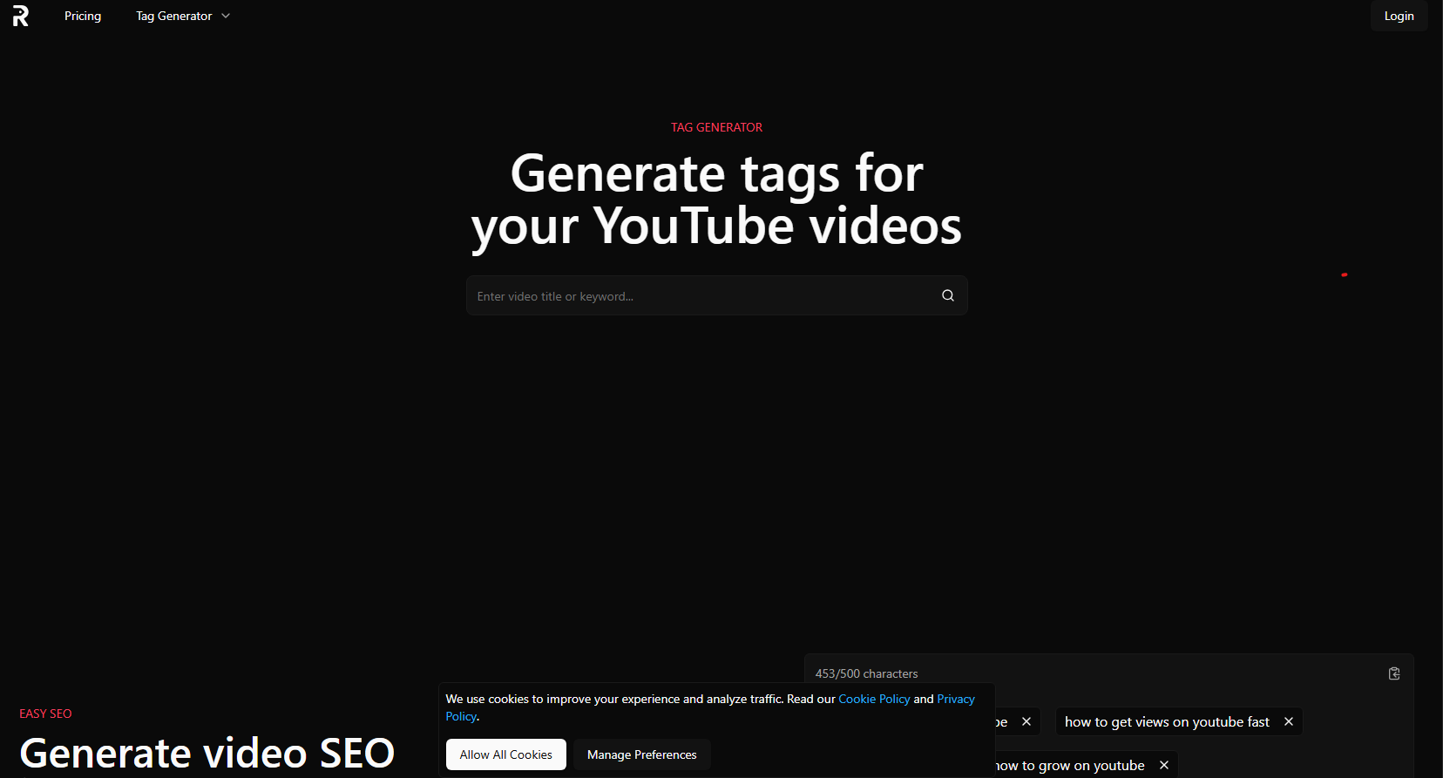Expand the Tag Generator dropdown menu

tap(183, 16)
